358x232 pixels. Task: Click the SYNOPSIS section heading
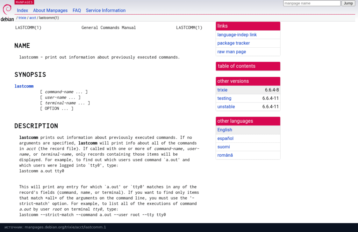[x=30, y=75]
